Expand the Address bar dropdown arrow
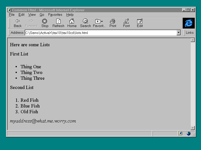This screenshot has height=150, width=201. coord(179,32)
